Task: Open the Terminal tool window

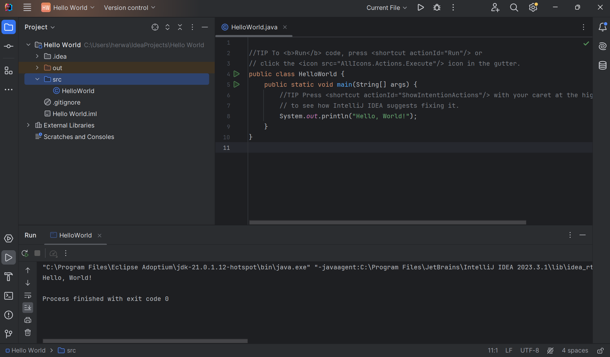Action: click(x=9, y=296)
